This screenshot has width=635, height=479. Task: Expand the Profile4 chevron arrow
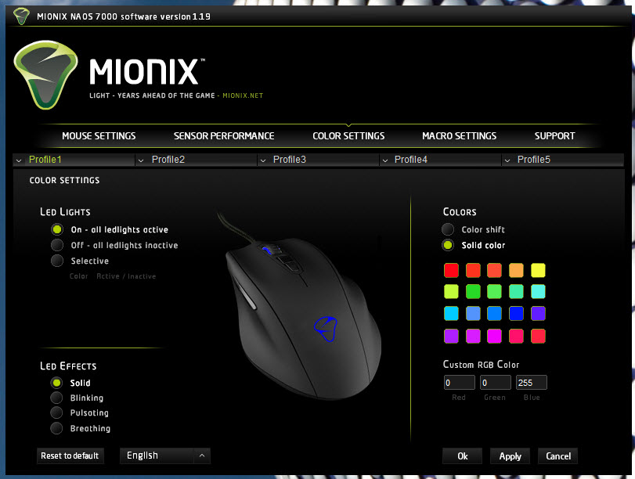point(384,160)
